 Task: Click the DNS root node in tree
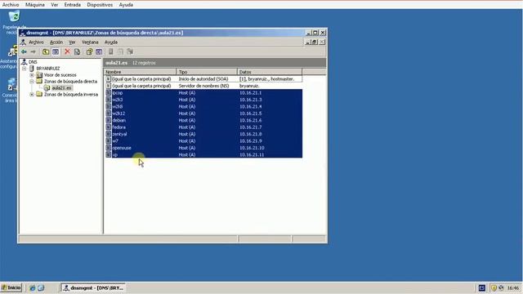point(33,62)
